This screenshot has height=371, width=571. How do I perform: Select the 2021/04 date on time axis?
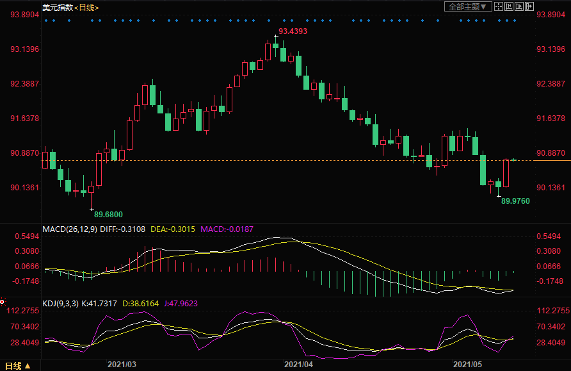(x=298, y=365)
